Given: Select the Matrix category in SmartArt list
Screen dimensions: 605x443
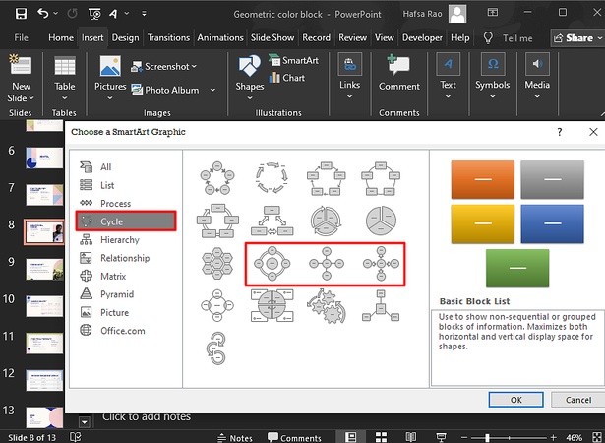Looking at the screenshot, I should point(113,277).
